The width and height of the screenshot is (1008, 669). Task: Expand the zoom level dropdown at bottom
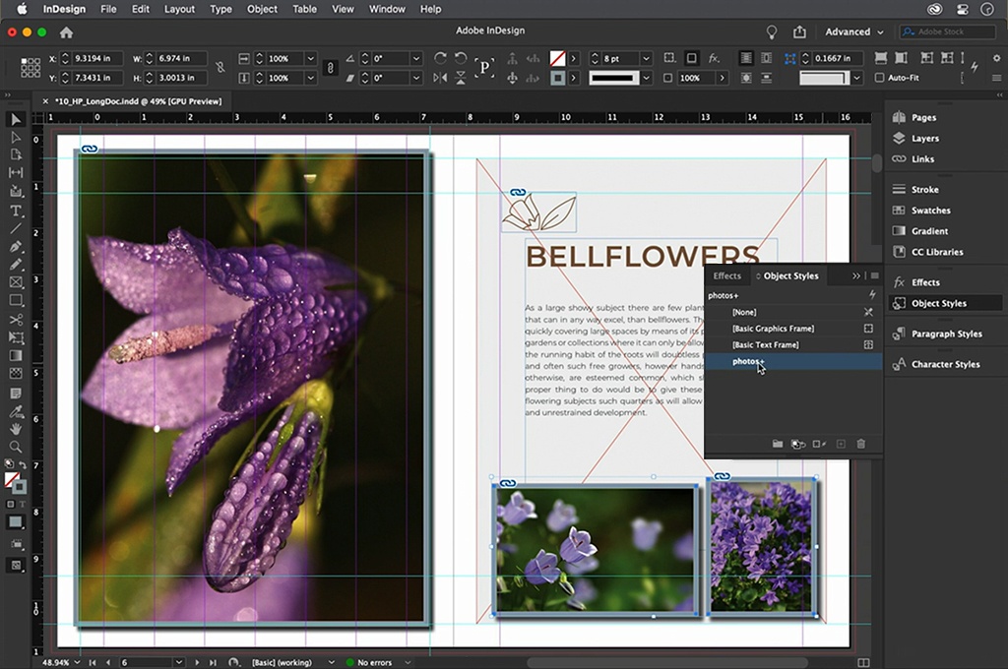tap(77, 662)
